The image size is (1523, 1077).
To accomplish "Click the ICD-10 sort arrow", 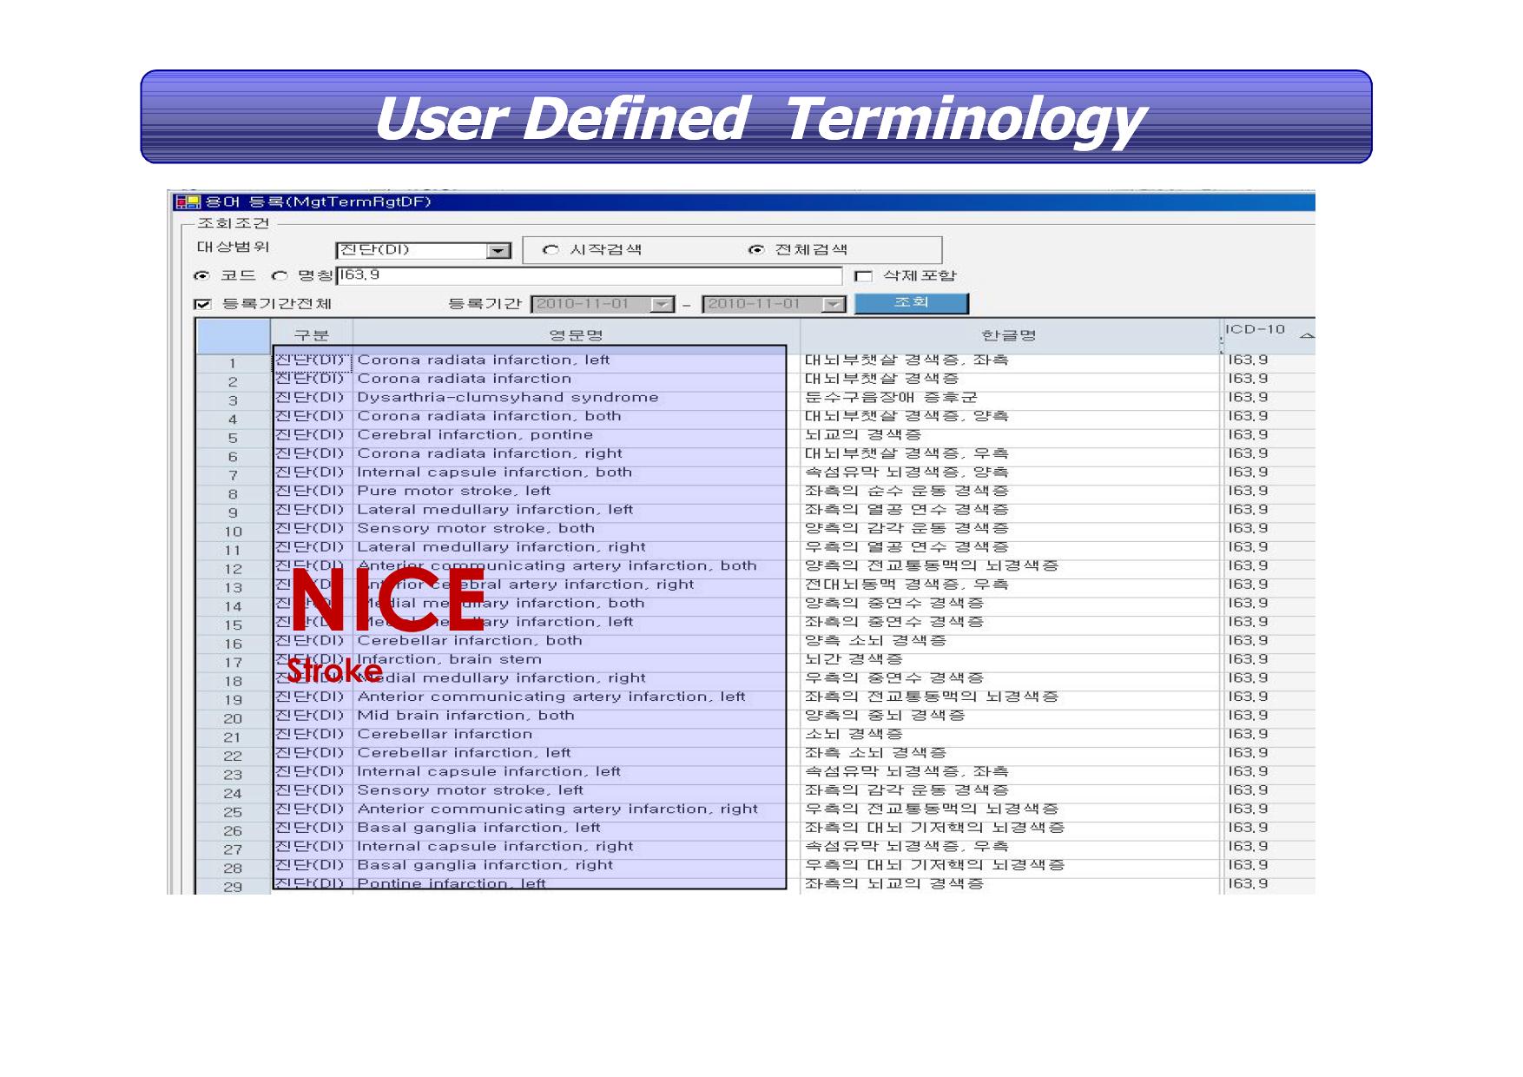I will coord(1307,335).
